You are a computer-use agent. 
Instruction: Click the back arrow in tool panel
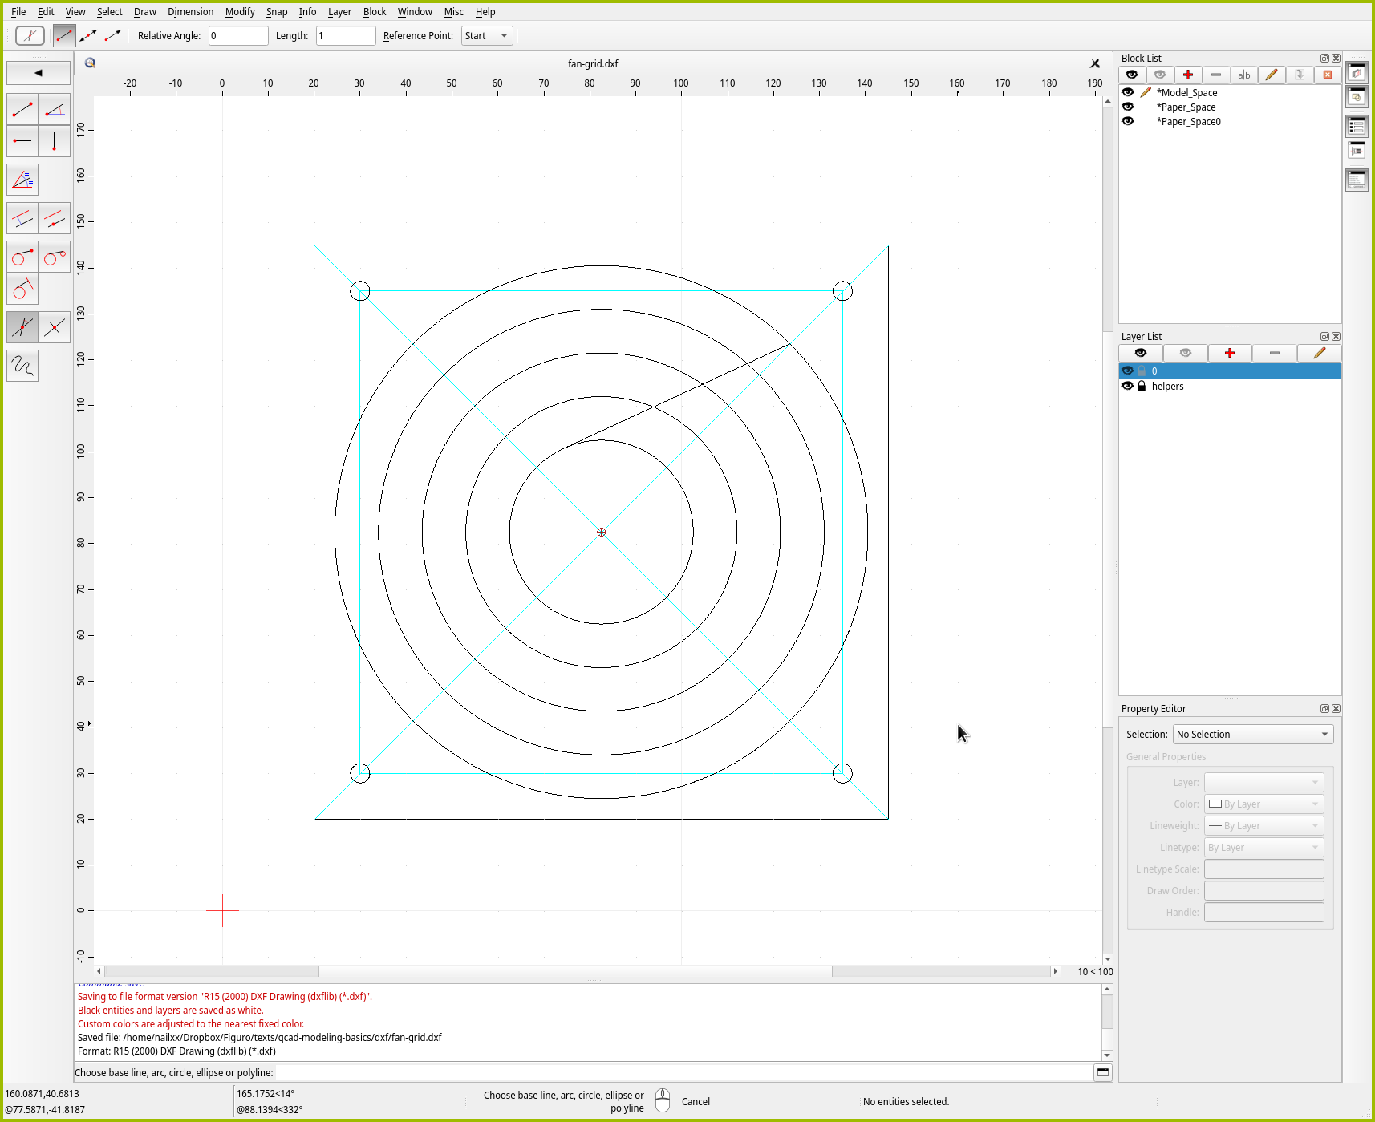pyautogui.click(x=39, y=73)
